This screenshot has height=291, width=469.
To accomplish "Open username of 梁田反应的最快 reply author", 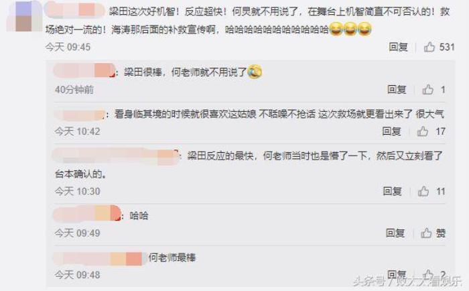I will 115,156.
